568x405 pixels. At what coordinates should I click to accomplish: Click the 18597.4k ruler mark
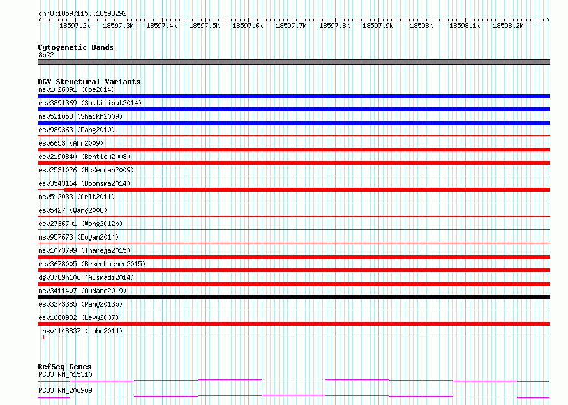pyautogui.click(x=161, y=26)
